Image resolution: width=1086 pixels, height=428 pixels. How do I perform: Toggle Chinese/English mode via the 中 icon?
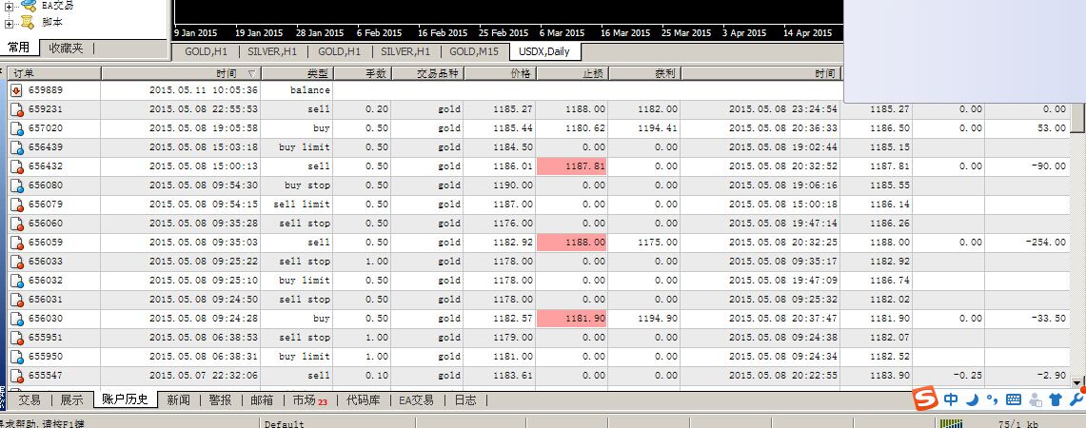(x=951, y=399)
